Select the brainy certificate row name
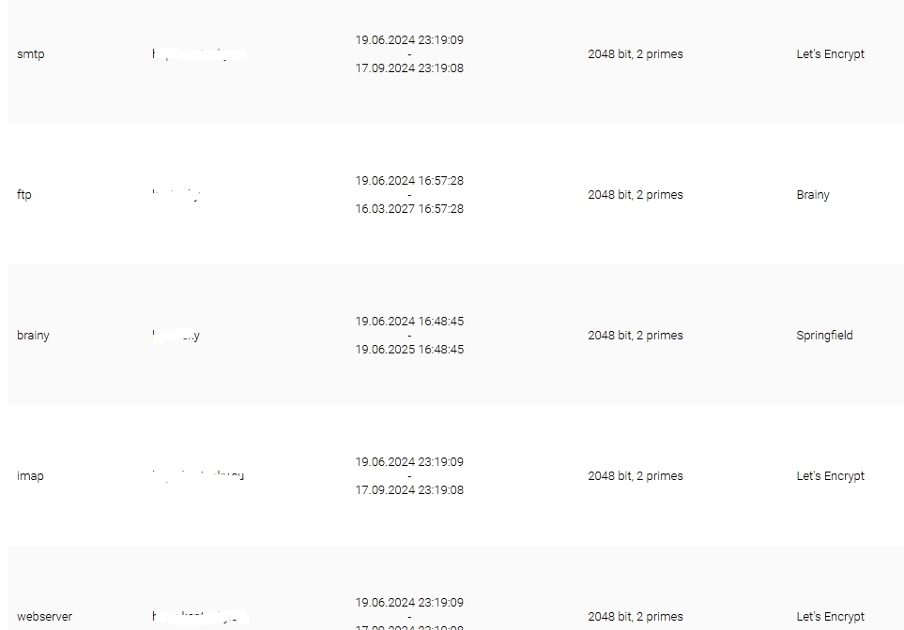The height and width of the screenshot is (630, 904). pyautogui.click(x=33, y=336)
